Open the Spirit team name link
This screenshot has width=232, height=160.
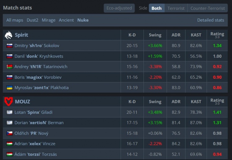[x=21, y=35]
